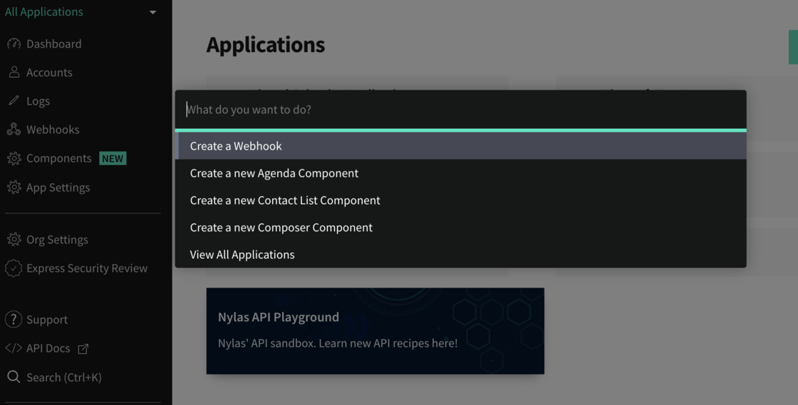Open App Settings
The image size is (798, 405).
click(58, 187)
